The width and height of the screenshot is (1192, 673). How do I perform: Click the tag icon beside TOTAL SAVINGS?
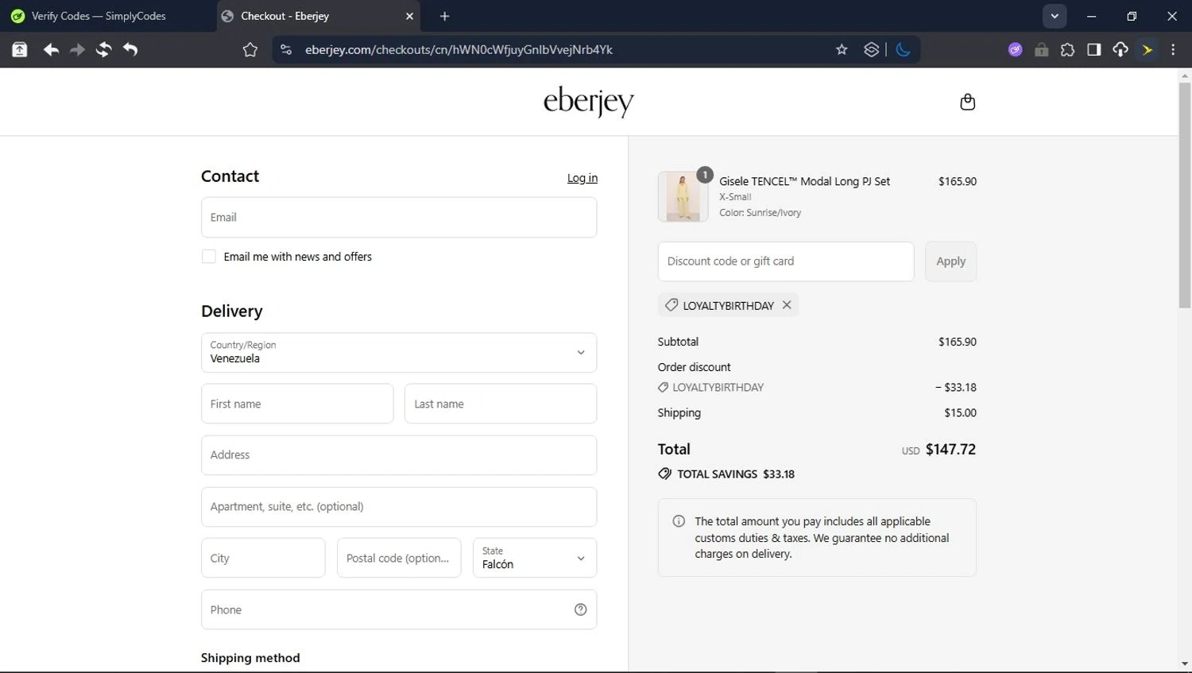tap(664, 474)
